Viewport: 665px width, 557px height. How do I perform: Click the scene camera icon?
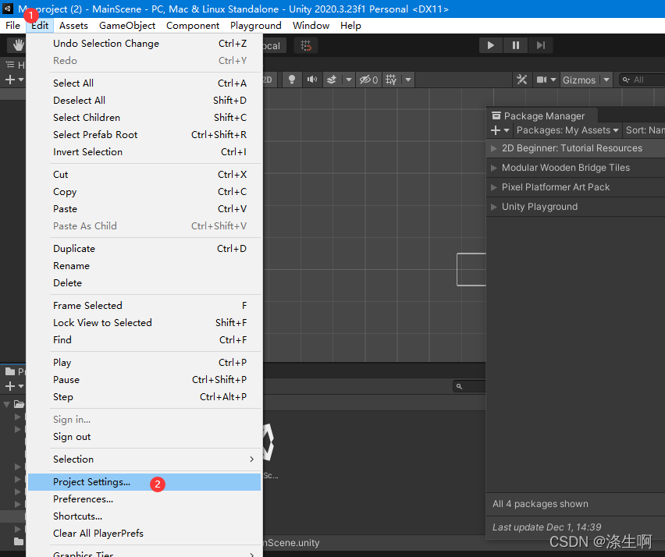(542, 80)
